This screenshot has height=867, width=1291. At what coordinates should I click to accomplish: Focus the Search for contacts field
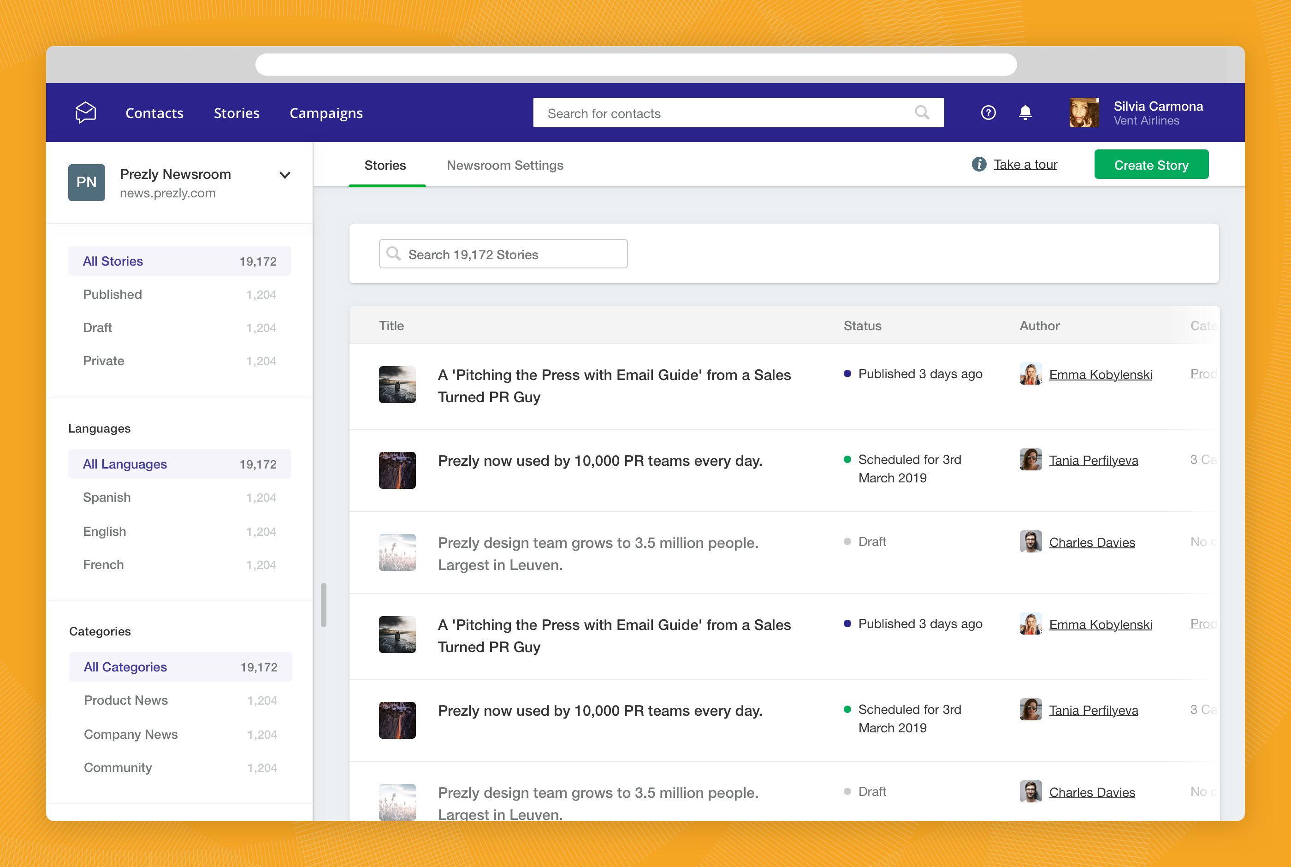coord(738,113)
